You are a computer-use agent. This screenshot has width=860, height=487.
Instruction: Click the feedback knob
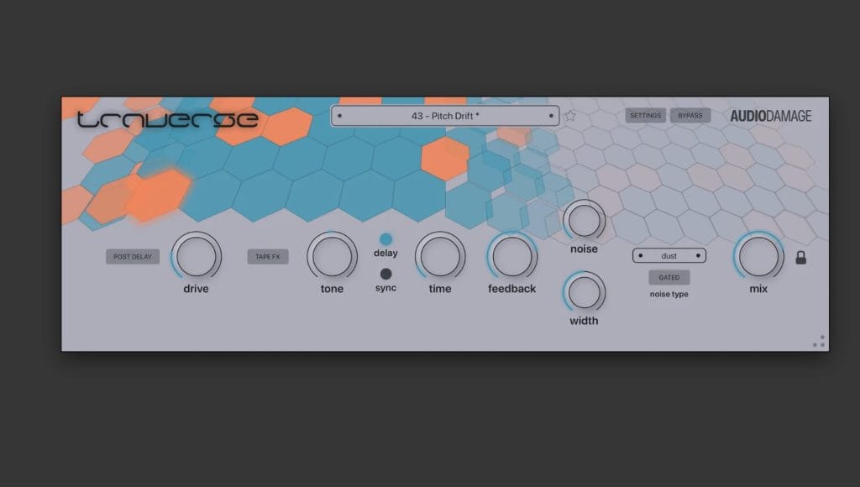click(511, 257)
